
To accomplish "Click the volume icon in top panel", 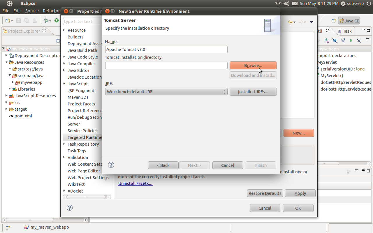I will click(286, 3).
